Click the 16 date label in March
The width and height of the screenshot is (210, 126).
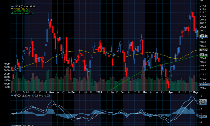[156, 92]
